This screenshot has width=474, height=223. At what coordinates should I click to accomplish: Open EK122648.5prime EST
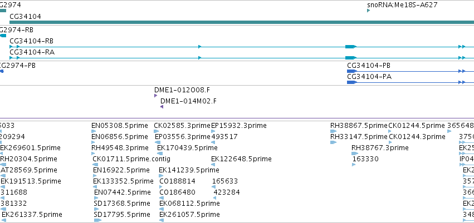[241, 158]
